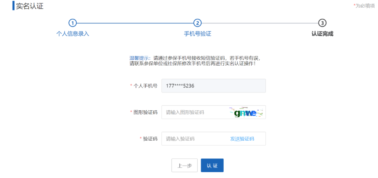Click the 个人手机号 field label

click(145, 86)
